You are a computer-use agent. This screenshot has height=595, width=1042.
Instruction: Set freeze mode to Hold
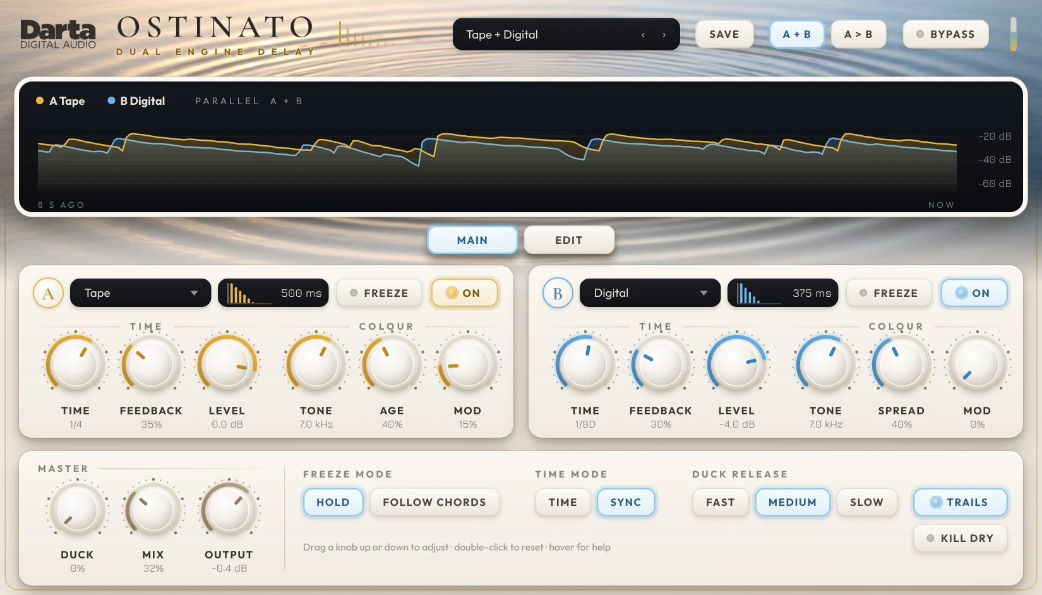point(333,502)
